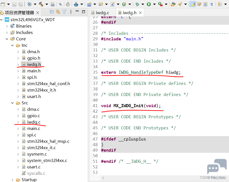This screenshot has width=229, height=182.
Task: Click the main.h include in editor
Action: pos(133,39)
